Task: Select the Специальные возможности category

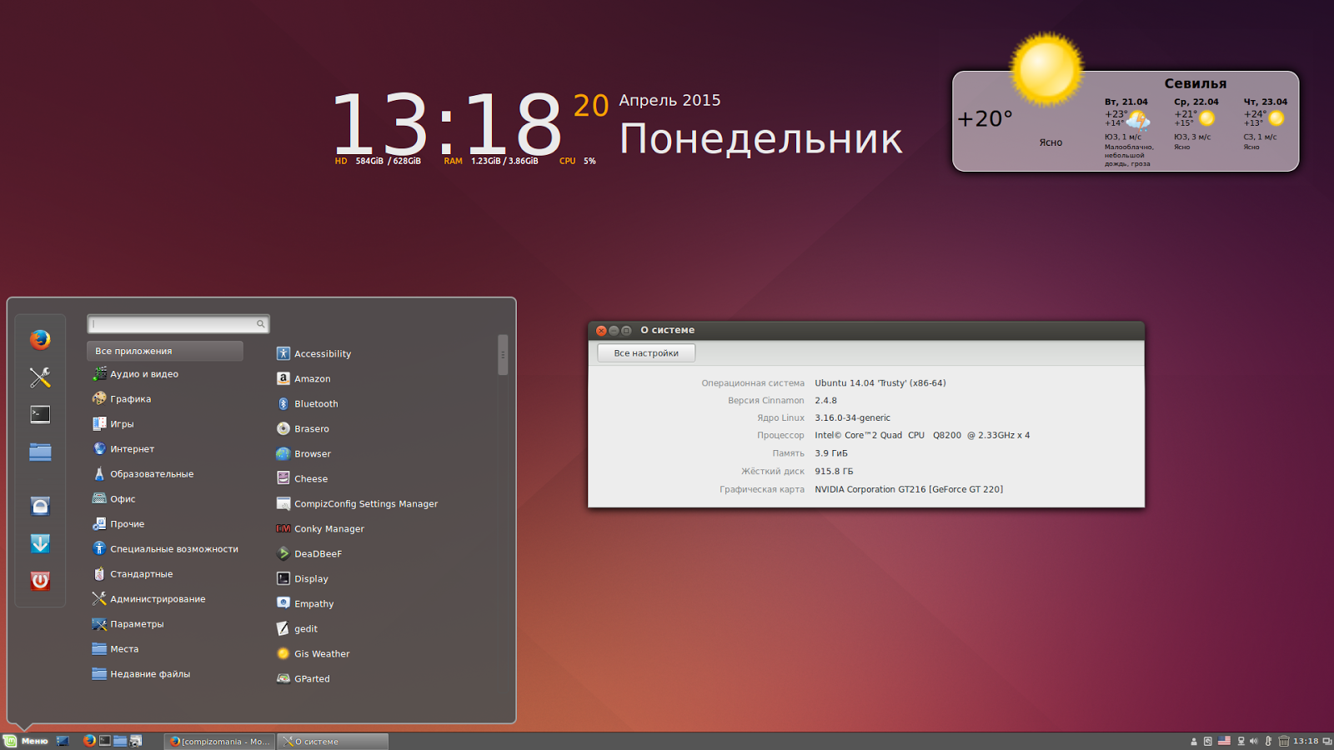Action: click(x=165, y=549)
